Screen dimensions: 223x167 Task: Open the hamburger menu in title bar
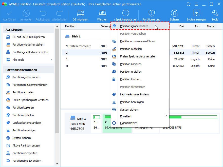click(x=196, y=4)
